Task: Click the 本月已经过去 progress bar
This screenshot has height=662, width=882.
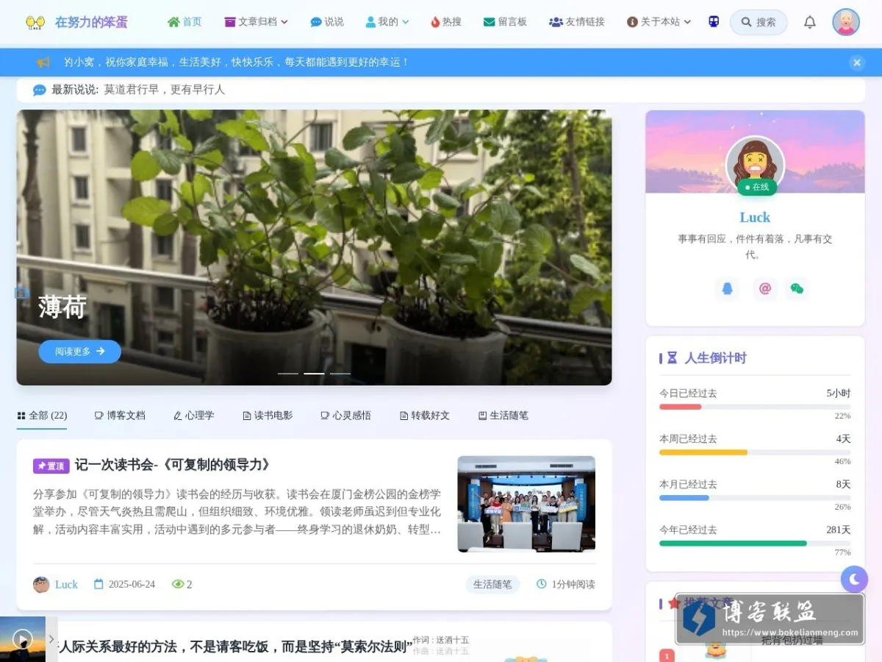Action: (x=755, y=498)
